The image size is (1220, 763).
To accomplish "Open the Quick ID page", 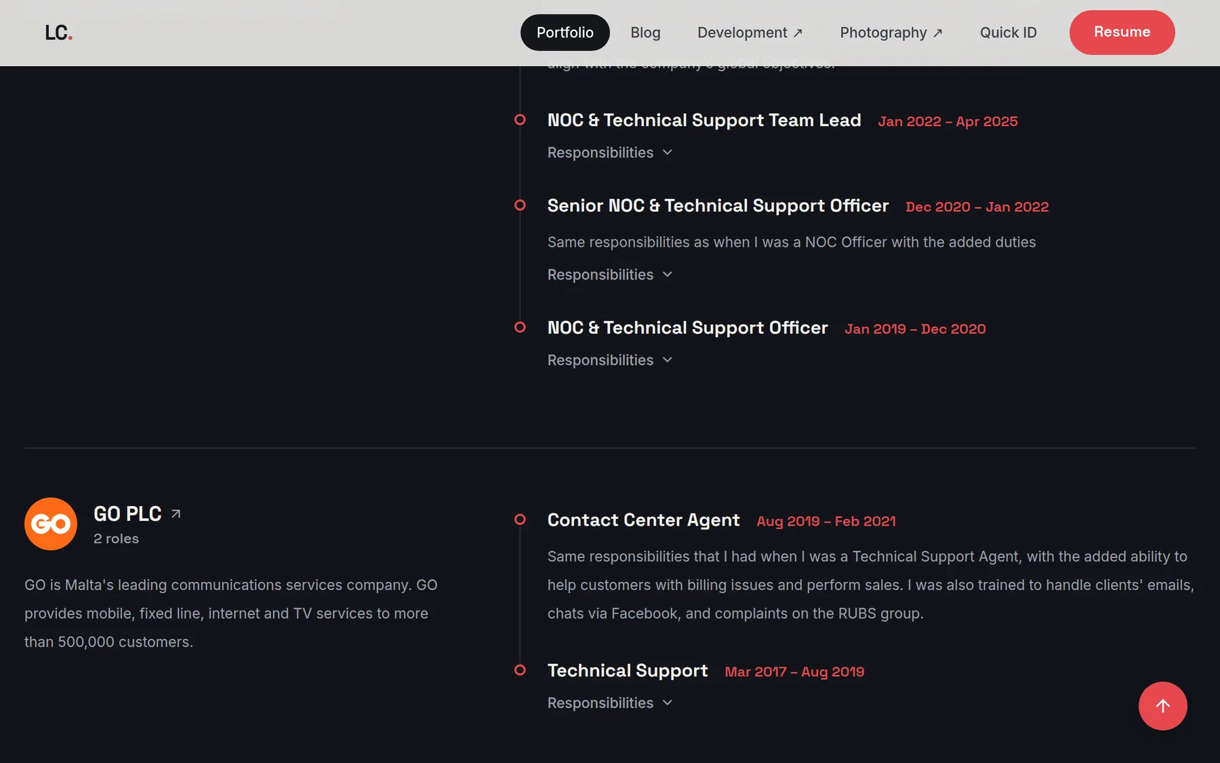I will tap(1009, 33).
